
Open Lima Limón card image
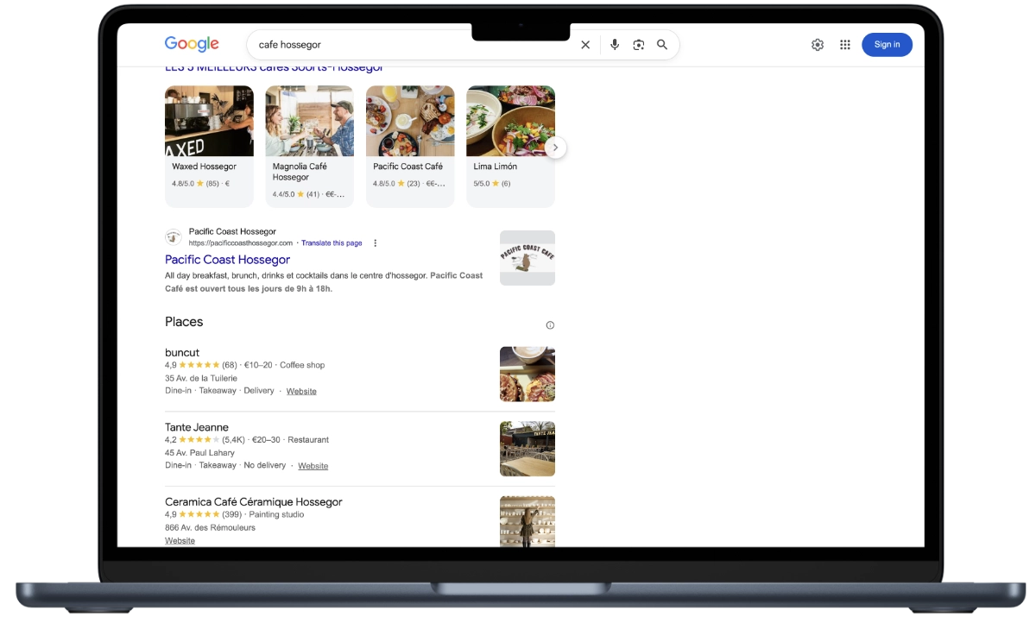(x=510, y=121)
